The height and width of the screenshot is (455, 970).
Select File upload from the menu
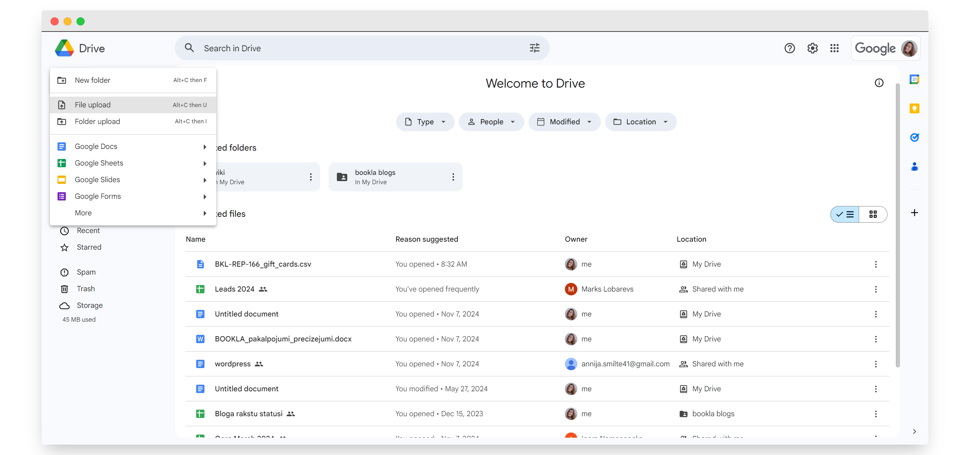[93, 105]
